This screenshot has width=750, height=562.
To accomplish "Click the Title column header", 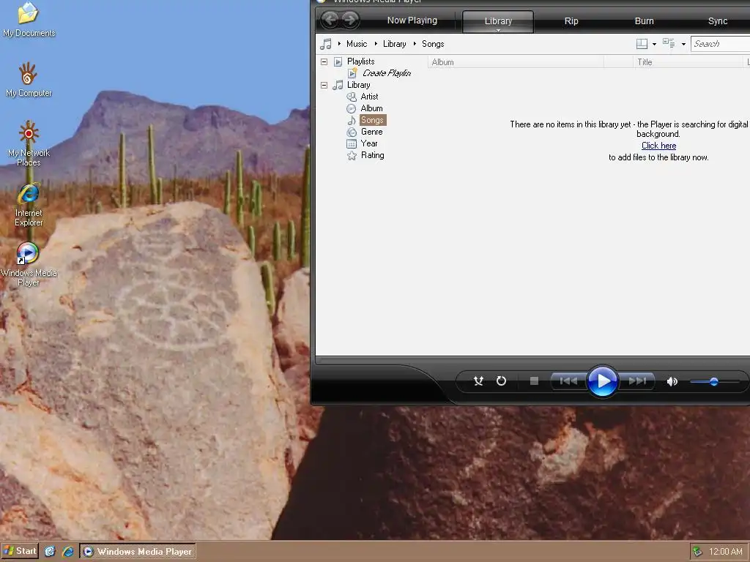I will click(x=688, y=62).
